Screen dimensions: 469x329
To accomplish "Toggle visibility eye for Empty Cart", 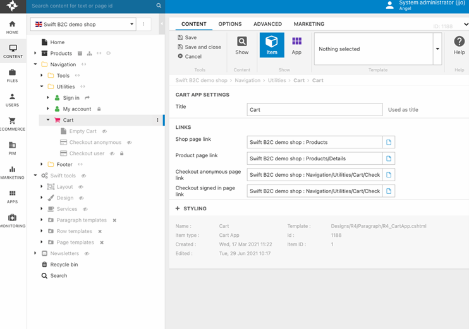I will click(104, 131).
